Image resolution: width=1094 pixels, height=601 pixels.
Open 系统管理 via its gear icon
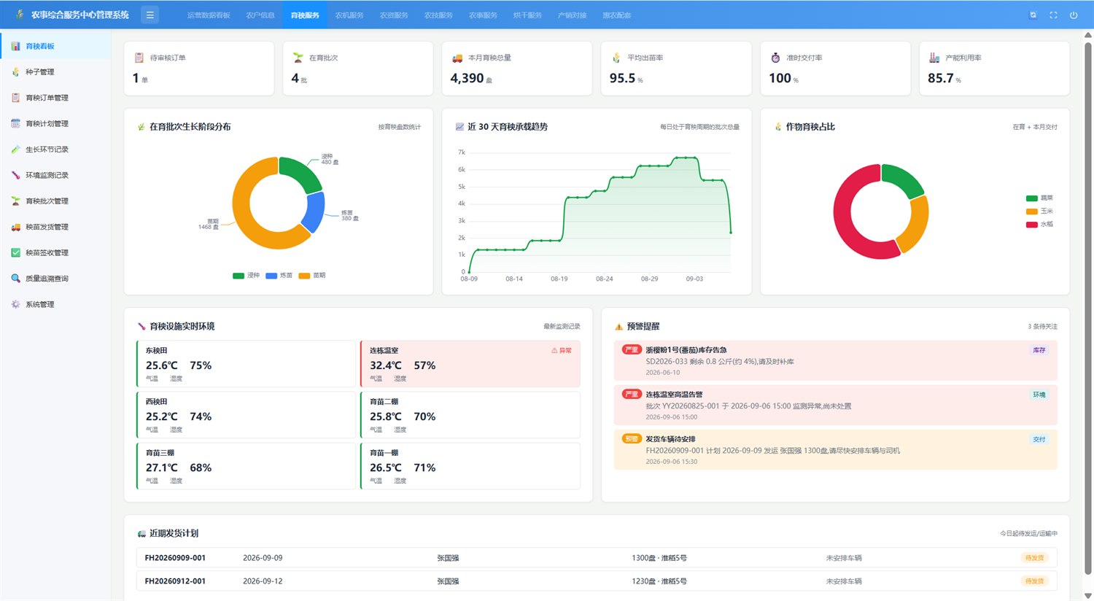click(15, 304)
